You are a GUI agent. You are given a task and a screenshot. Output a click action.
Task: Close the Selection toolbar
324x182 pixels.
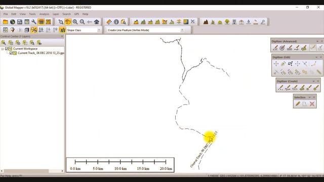tap(314, 98)
